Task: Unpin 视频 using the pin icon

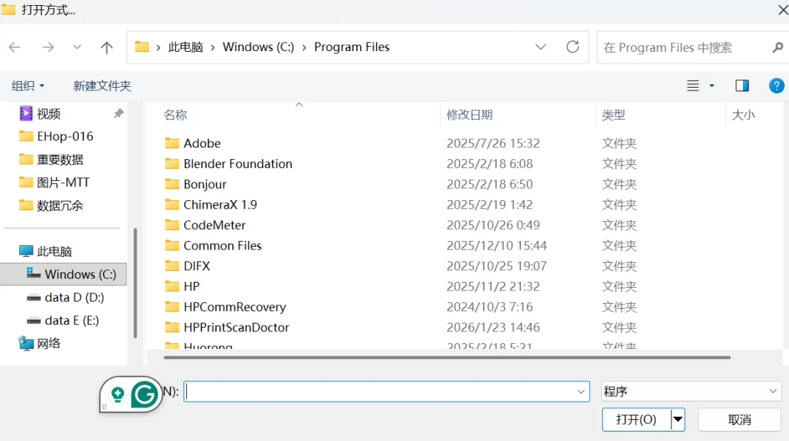Action: click(118, 114)
